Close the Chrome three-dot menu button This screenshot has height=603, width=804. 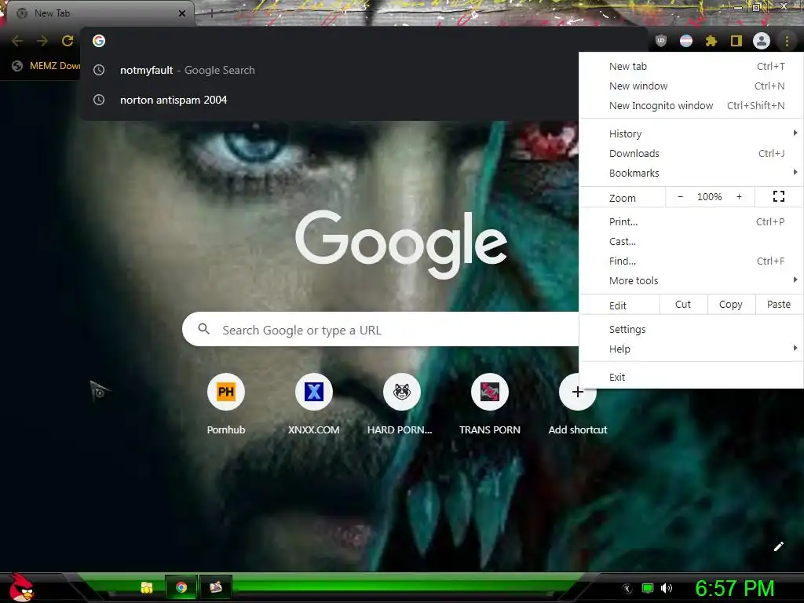786,41
